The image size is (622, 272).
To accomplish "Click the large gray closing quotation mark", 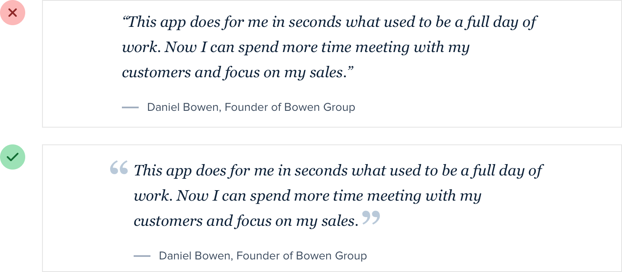I will (371, 217).
